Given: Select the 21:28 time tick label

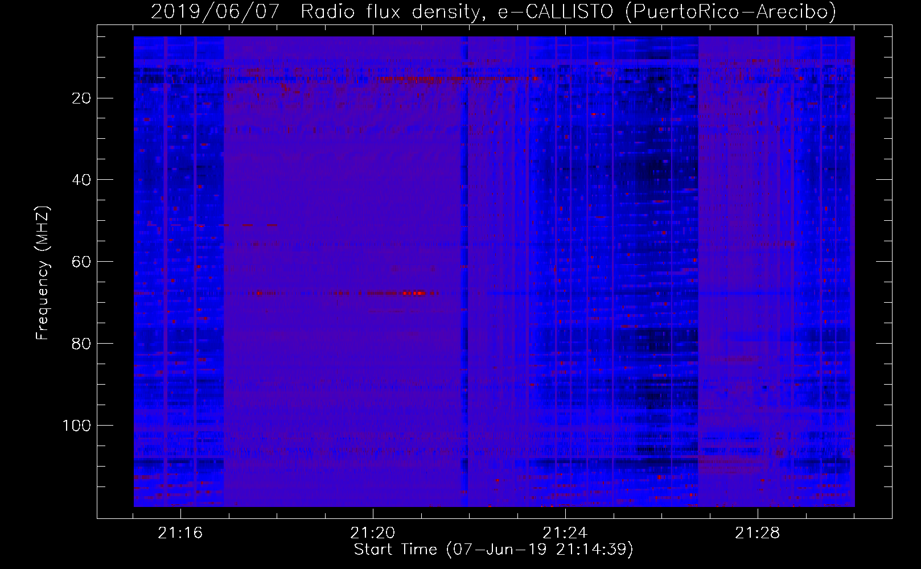Looking at the screenshot, I should click(757, 533).
